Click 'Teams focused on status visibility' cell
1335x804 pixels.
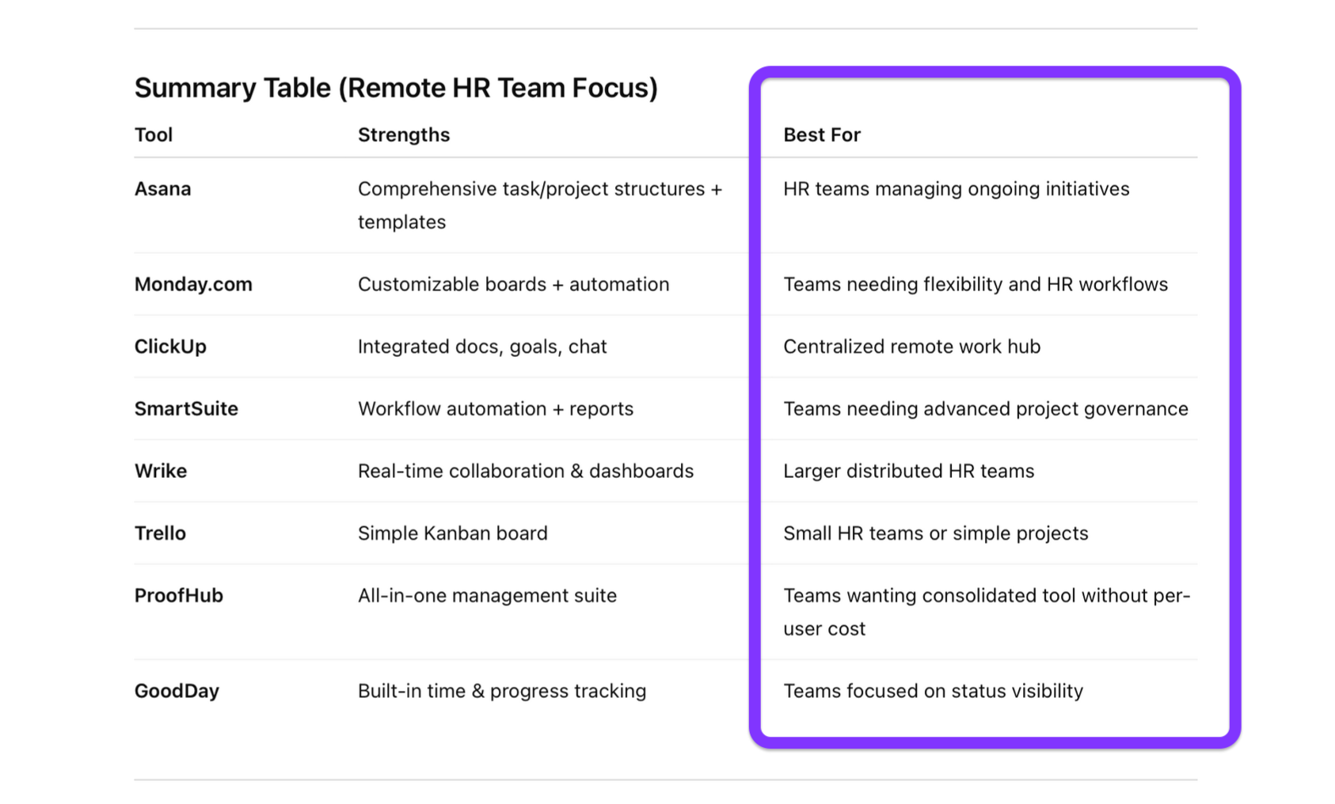(x=933, y=691)
